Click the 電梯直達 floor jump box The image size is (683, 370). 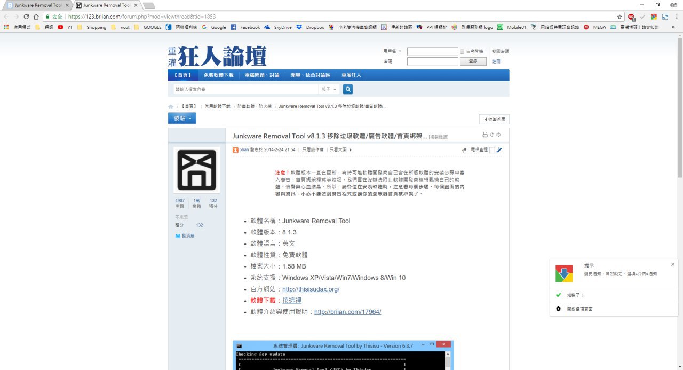coord(492,150)
